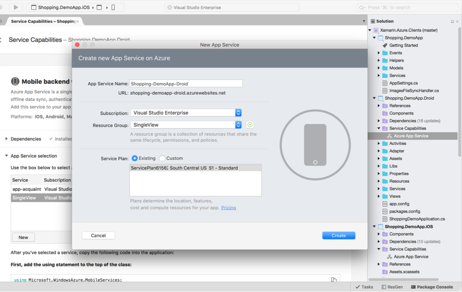The image size is (462, 292).
Task: Open packages.config file
Action: (404, 212)
